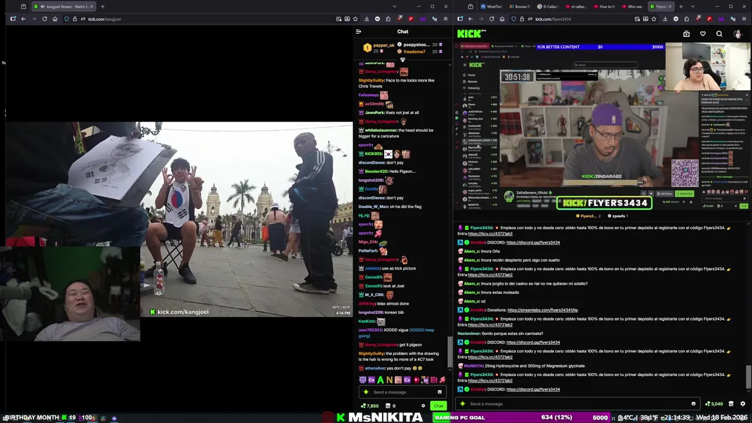Open the user avatar menu in the Kick header

pos(737,34)
